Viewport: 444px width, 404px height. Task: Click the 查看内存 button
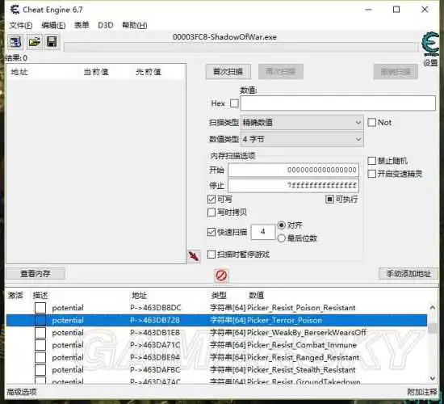(36, 274)
